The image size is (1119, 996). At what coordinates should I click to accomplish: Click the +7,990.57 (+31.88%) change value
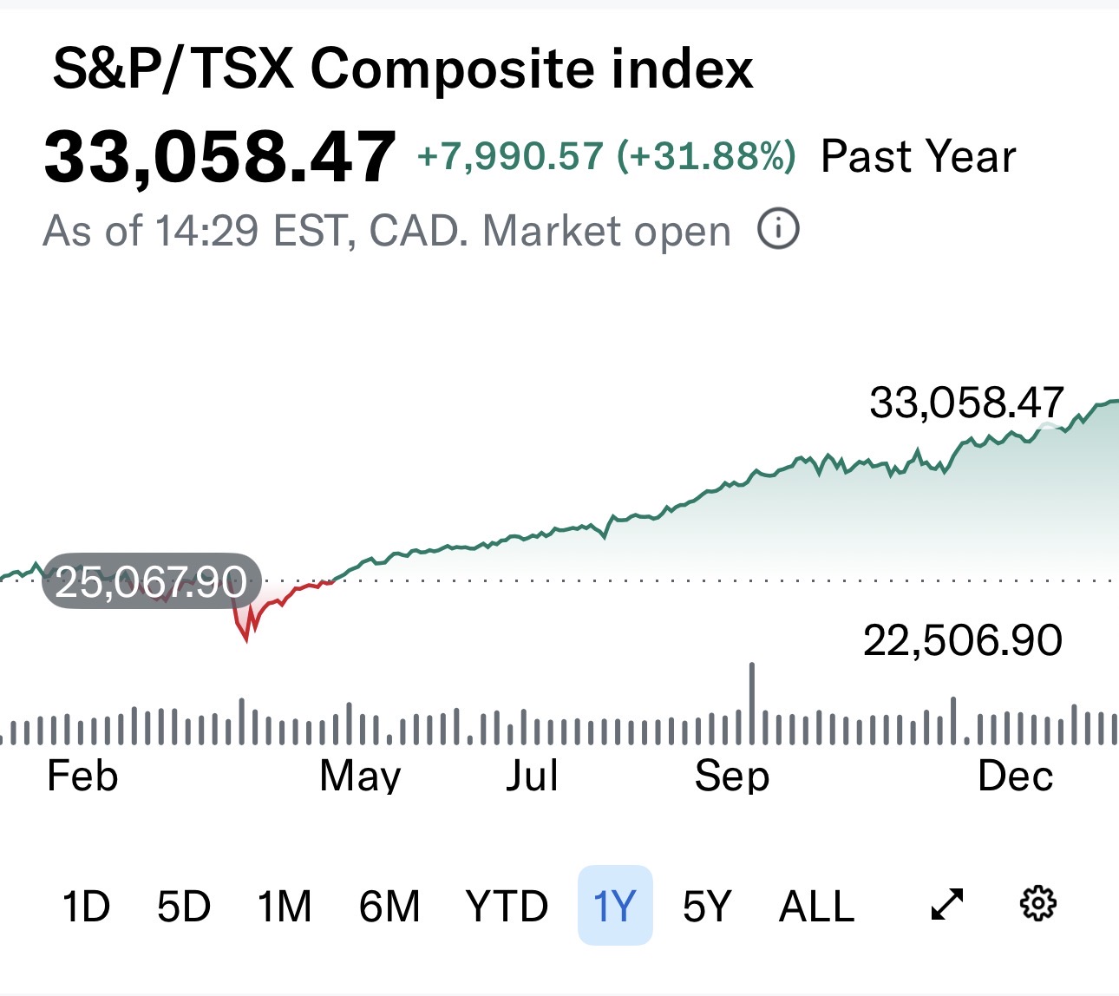pyautogui.click(x=606, y=156)
